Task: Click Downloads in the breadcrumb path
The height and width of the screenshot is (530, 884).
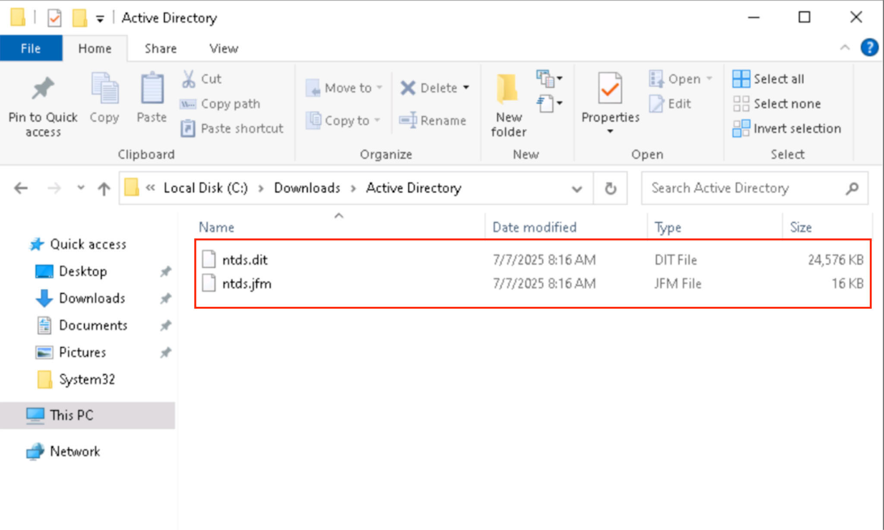Action: click(x=307, y=188)
